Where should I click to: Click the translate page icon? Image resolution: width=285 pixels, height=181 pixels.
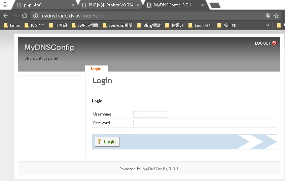pos(269,16)
